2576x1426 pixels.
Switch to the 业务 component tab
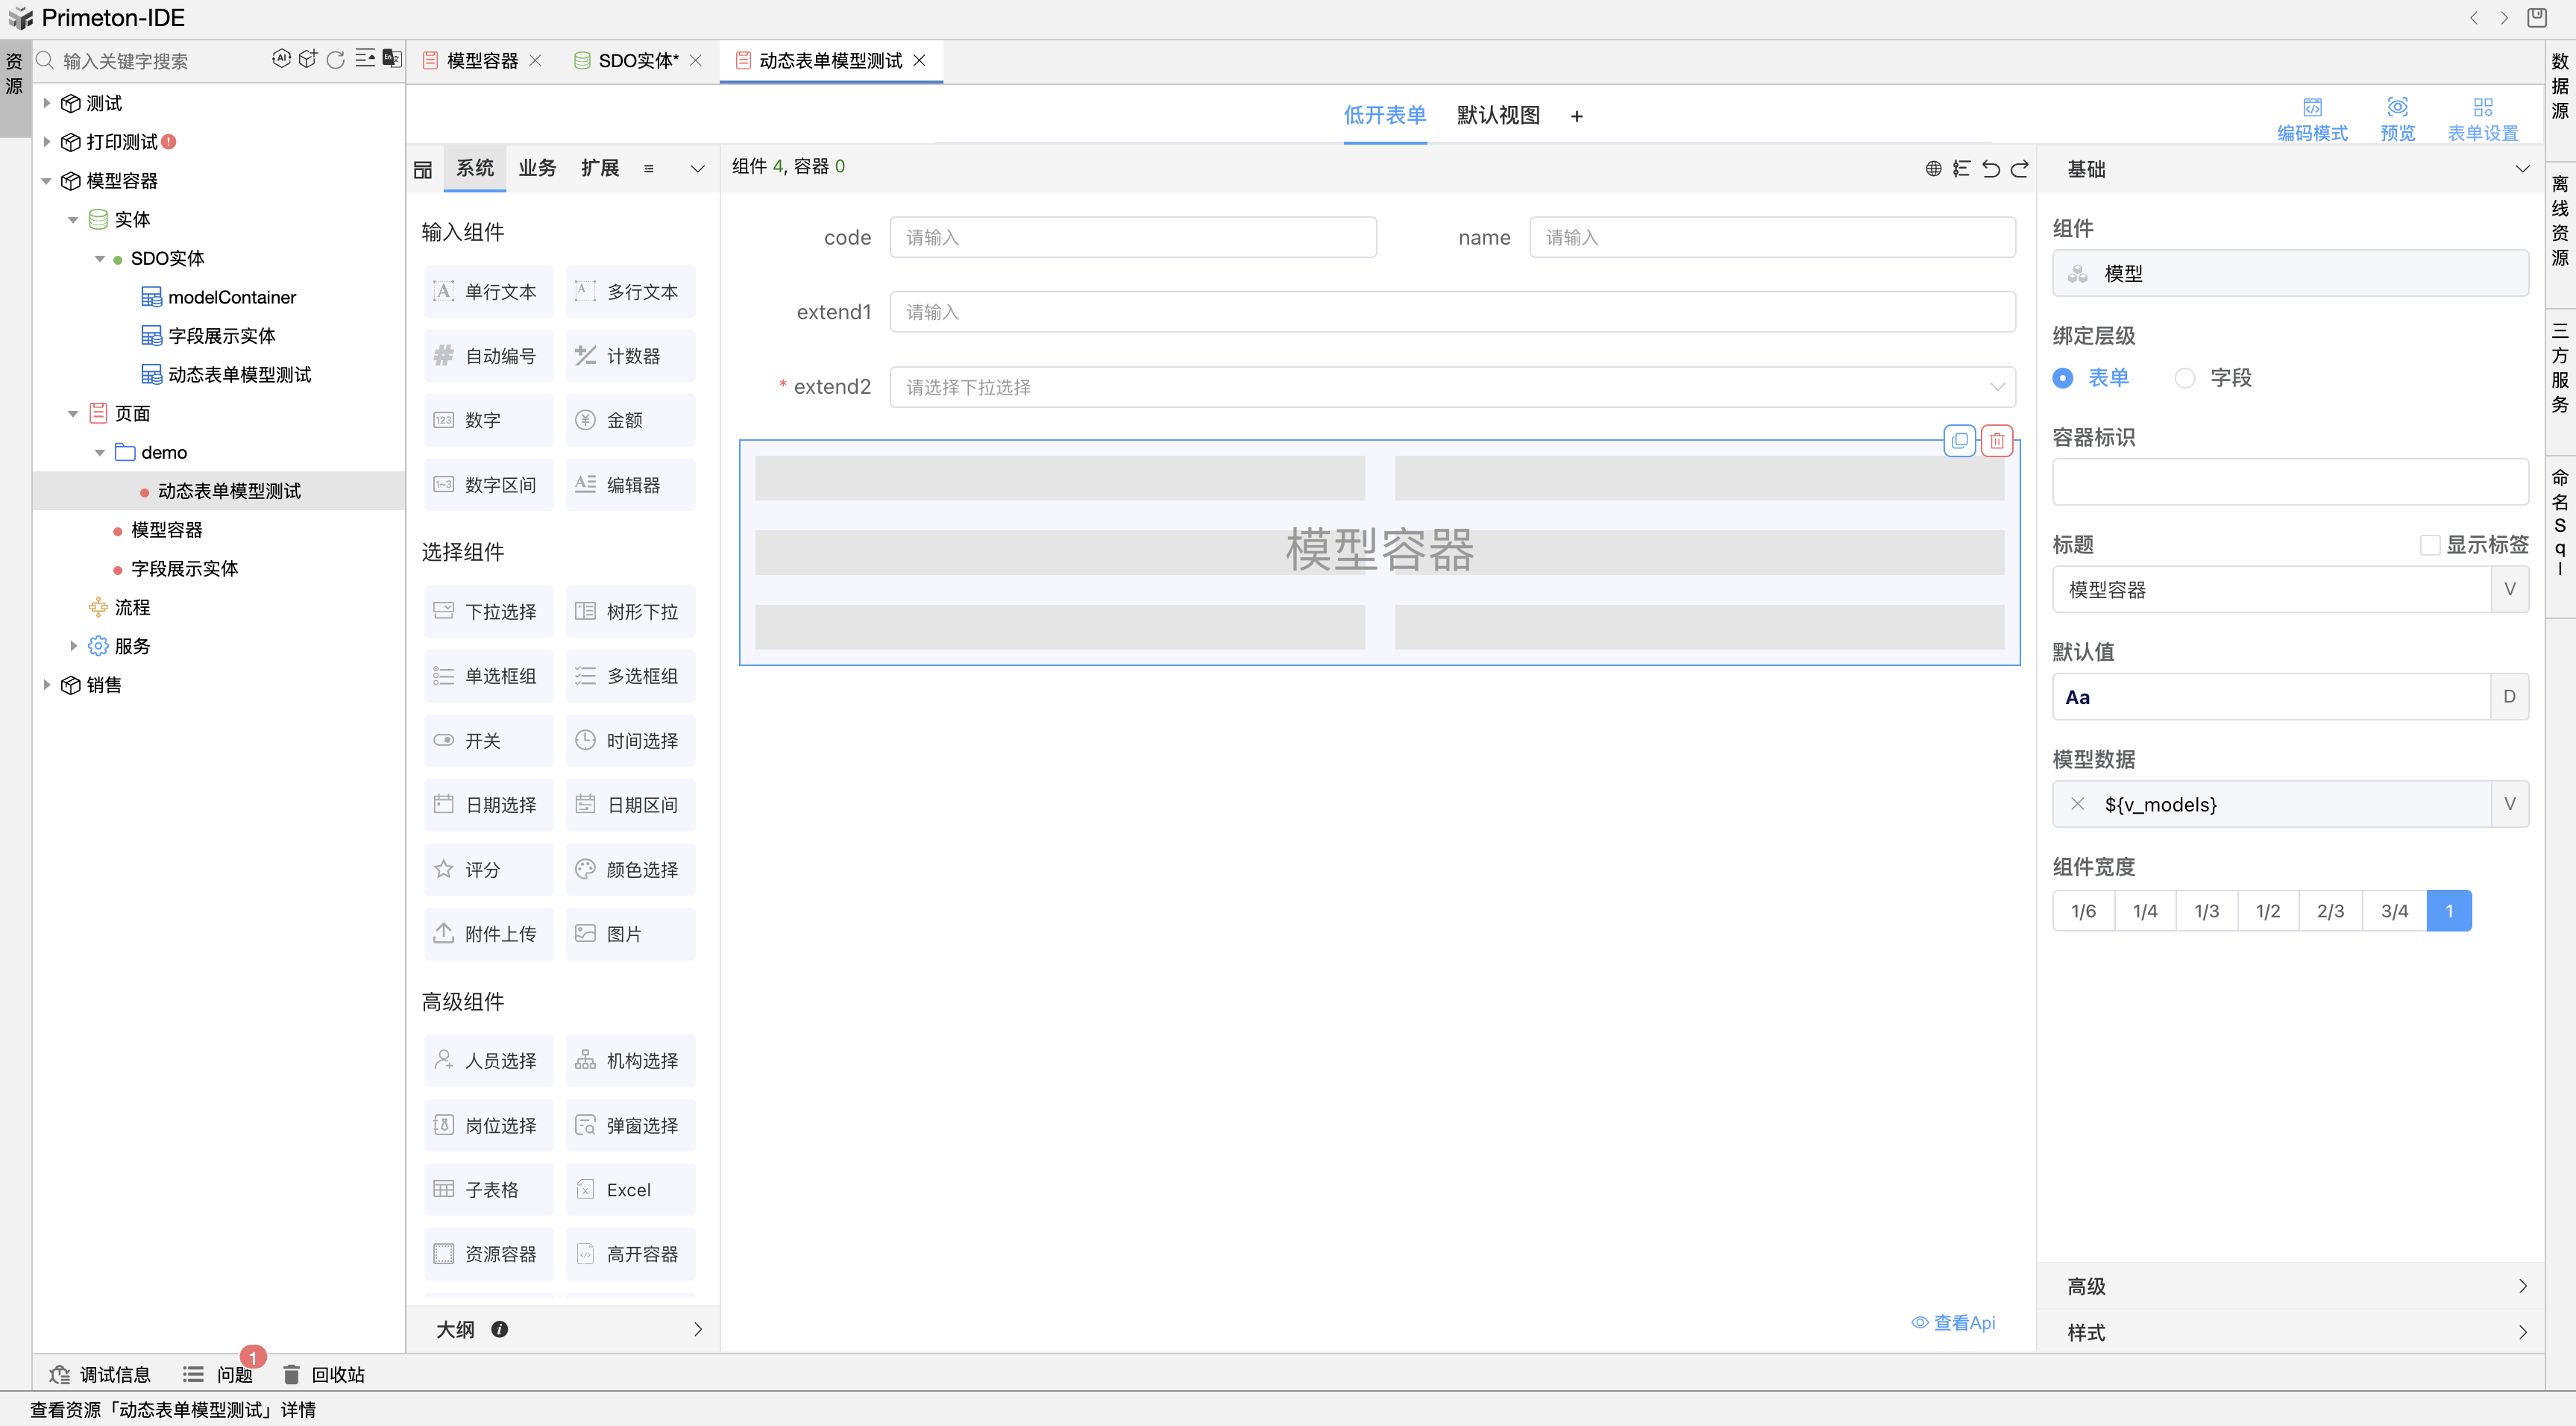[x=537, y=168]
